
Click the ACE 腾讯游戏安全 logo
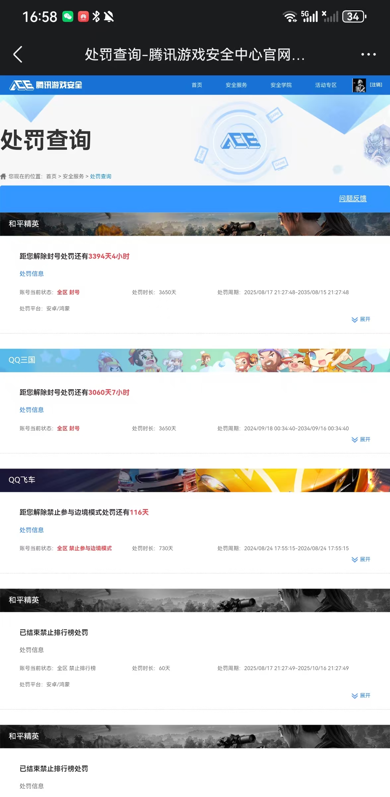(46, 85)
